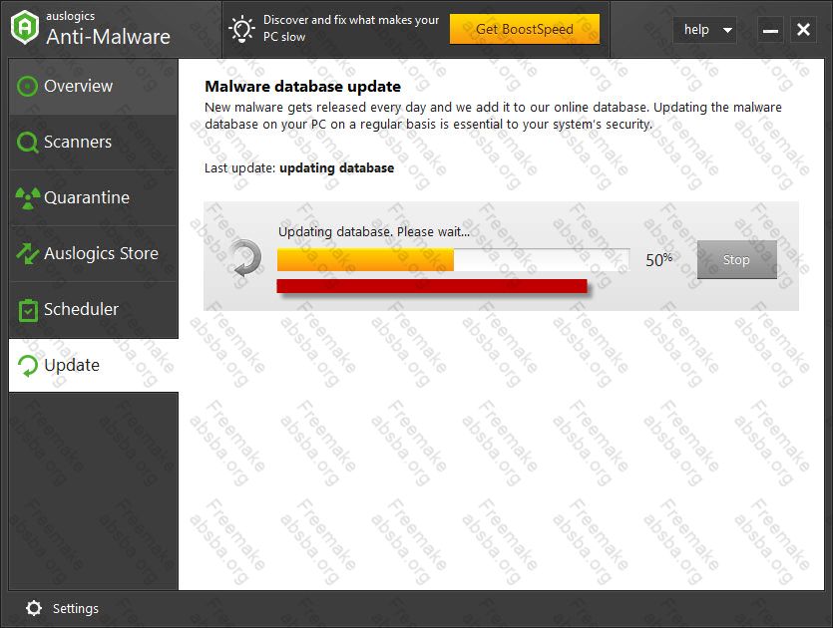Switch to Auslogics Store
The image size is (833, 628).
point(94,254)
